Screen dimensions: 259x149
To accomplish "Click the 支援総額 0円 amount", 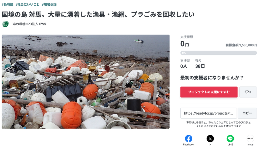I will pos(187,41).
